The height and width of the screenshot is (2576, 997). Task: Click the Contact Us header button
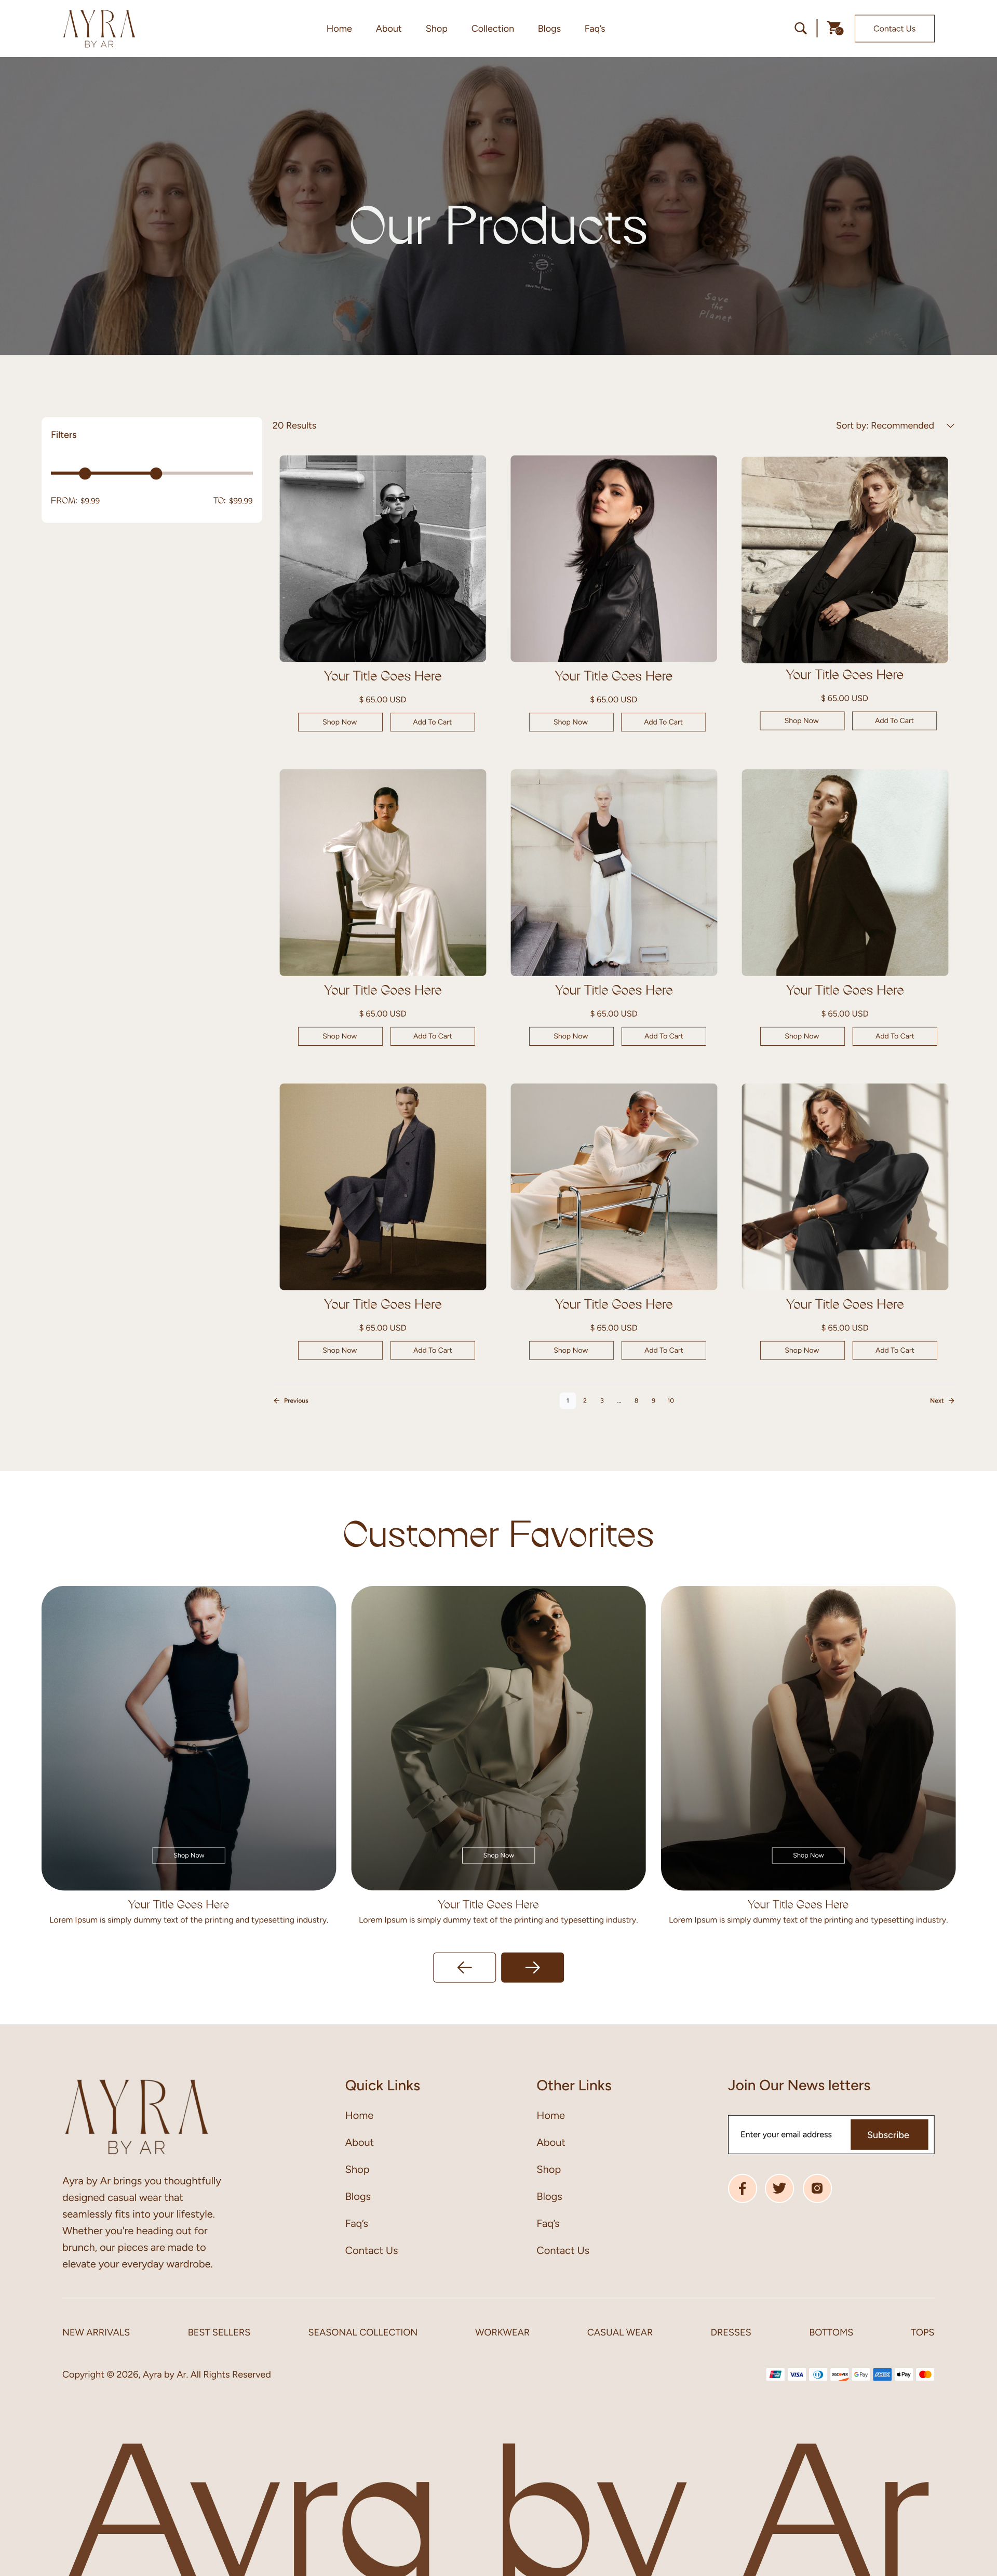point(894,28)
